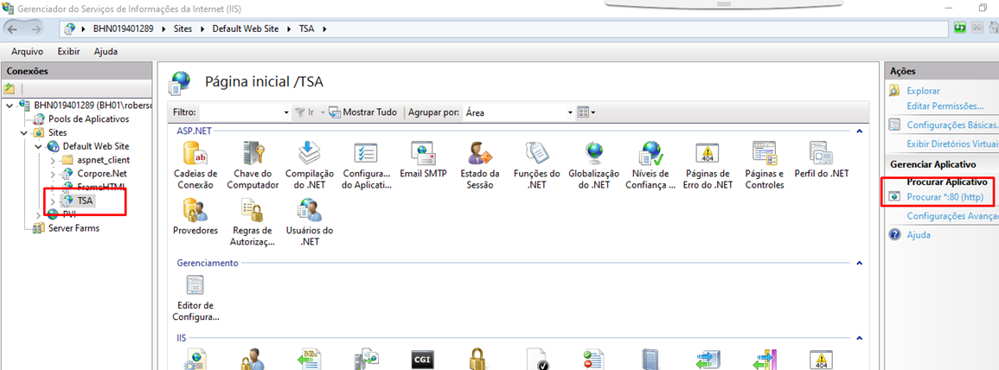Click BHN019401289 in the breadcrumb

(123, 29)
